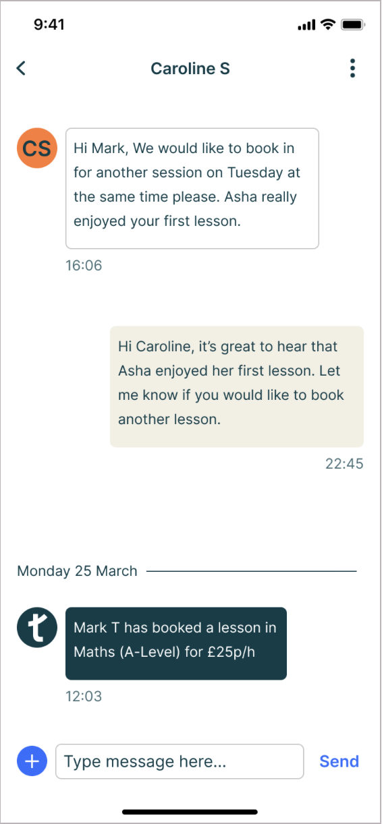The height and width of the screenshot is (824, 382).
Task: Tap the 16:06 message timestamp
Action: click(x=84, y=266)
